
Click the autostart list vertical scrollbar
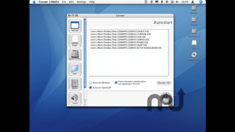tap(170, 53)
